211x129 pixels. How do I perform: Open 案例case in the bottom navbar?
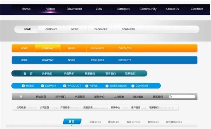tap(153, 122)
